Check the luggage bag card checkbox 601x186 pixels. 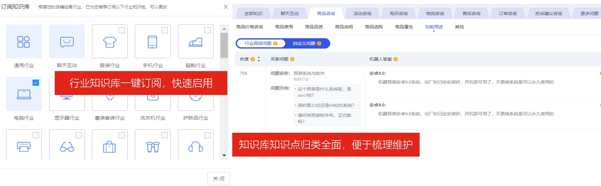pos(122,135)
